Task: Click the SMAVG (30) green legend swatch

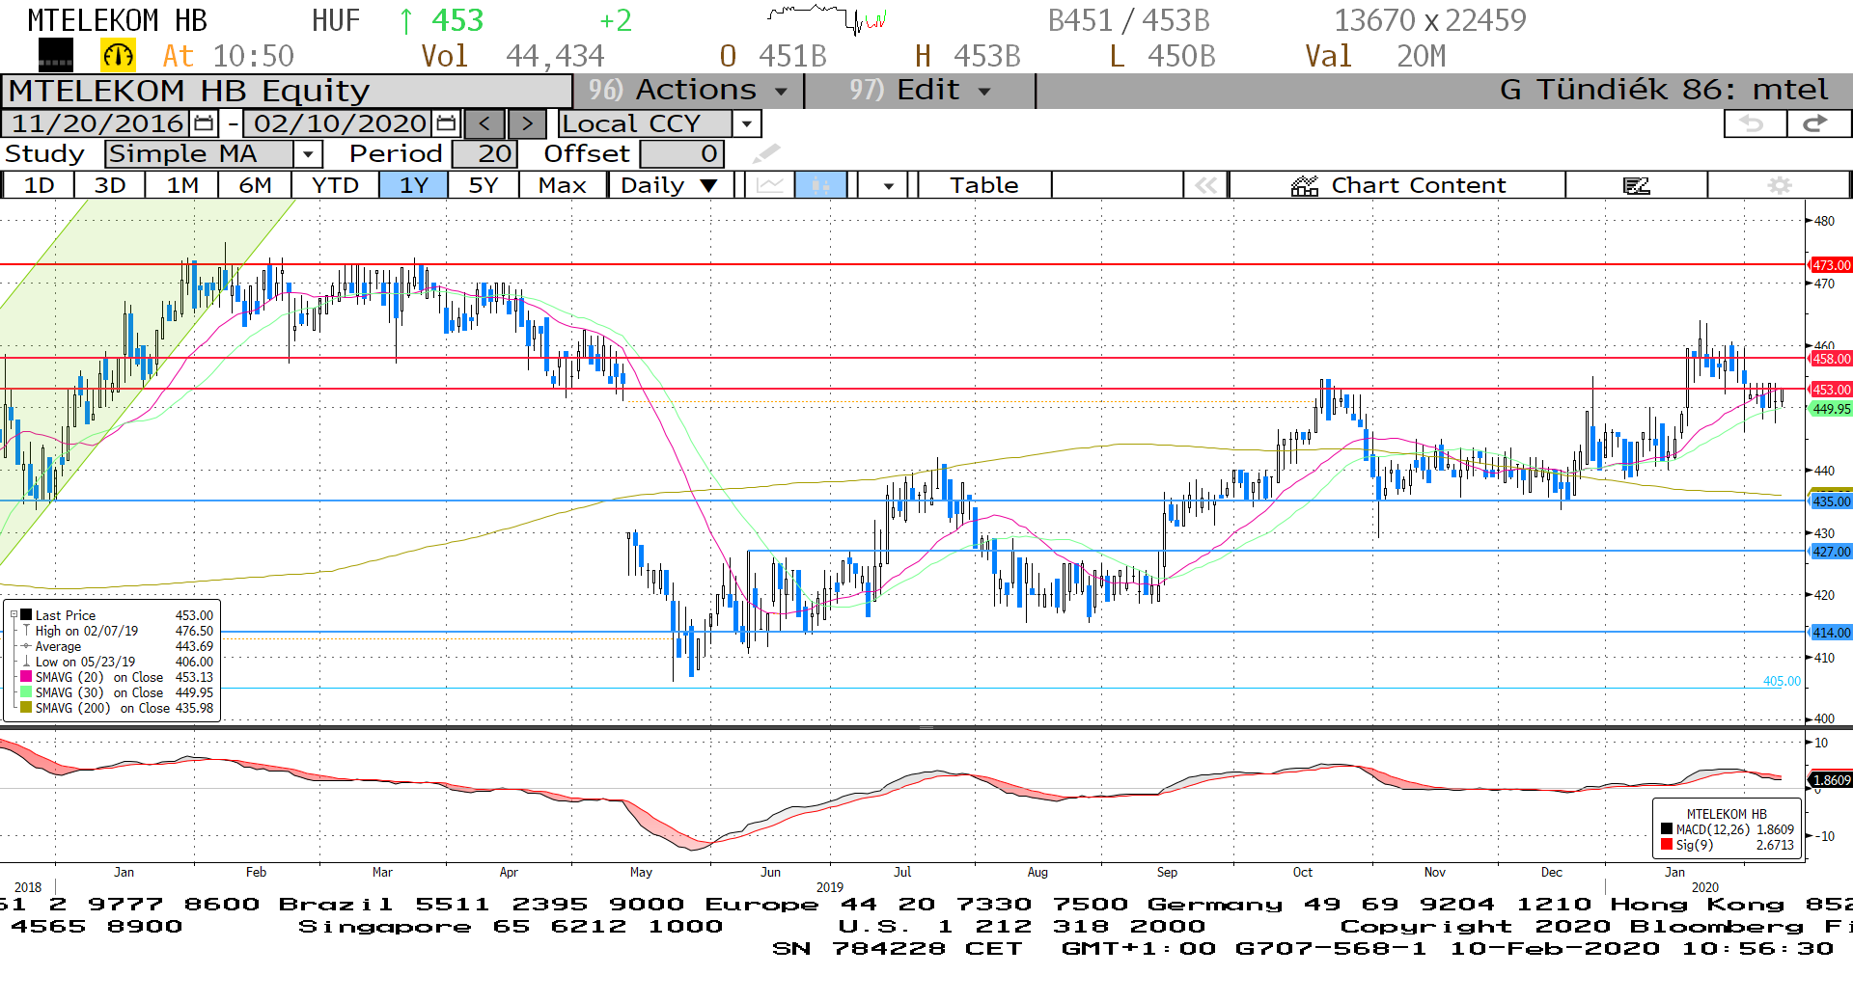Action: pos(26,692)
